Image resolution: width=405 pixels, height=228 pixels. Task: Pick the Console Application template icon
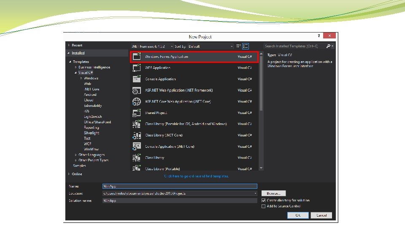pos(137,79)
